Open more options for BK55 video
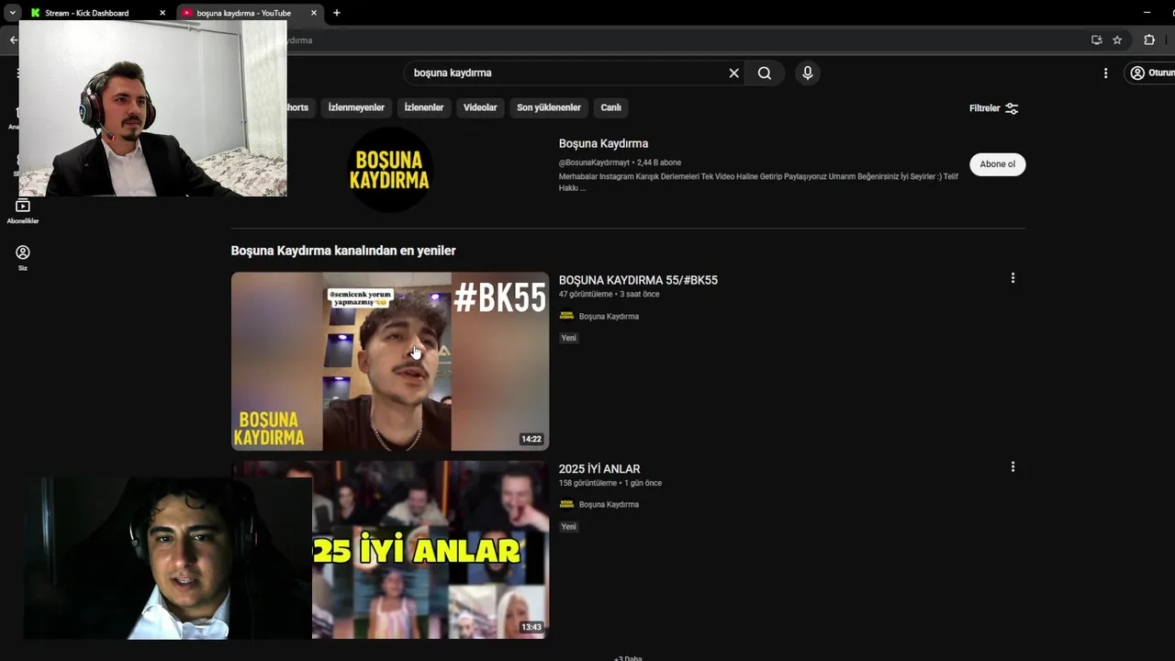 click(1013, 278)
